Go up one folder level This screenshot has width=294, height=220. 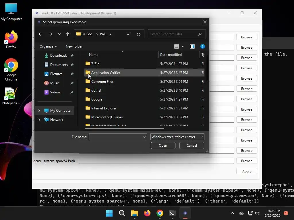pyautogui.click(x=67, y=34)
